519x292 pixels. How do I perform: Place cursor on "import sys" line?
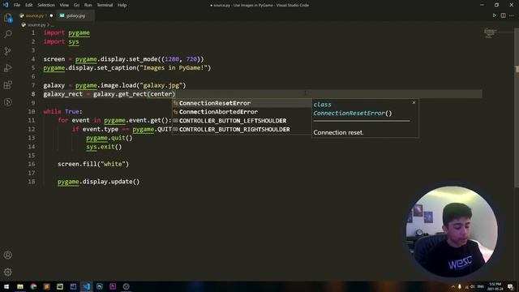[62, 41]
